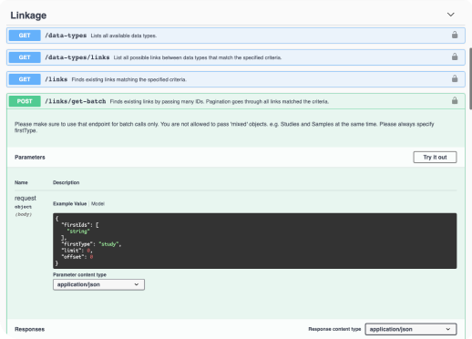Click the green POST method badge
472x339 pixels.
click(25, 101)
